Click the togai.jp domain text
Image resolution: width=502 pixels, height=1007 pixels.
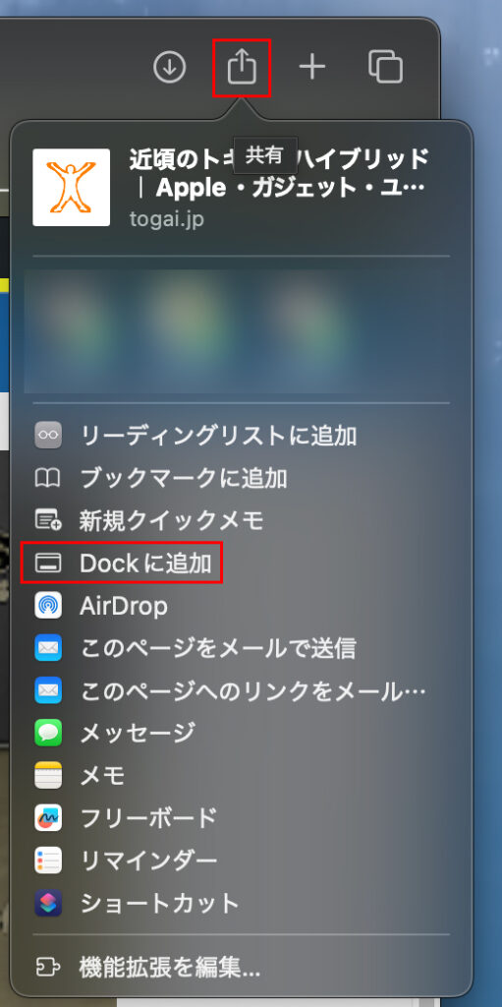[166, 219]
